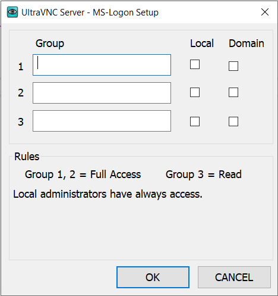Focus the Group 1 text field

[x=102, y=65]
